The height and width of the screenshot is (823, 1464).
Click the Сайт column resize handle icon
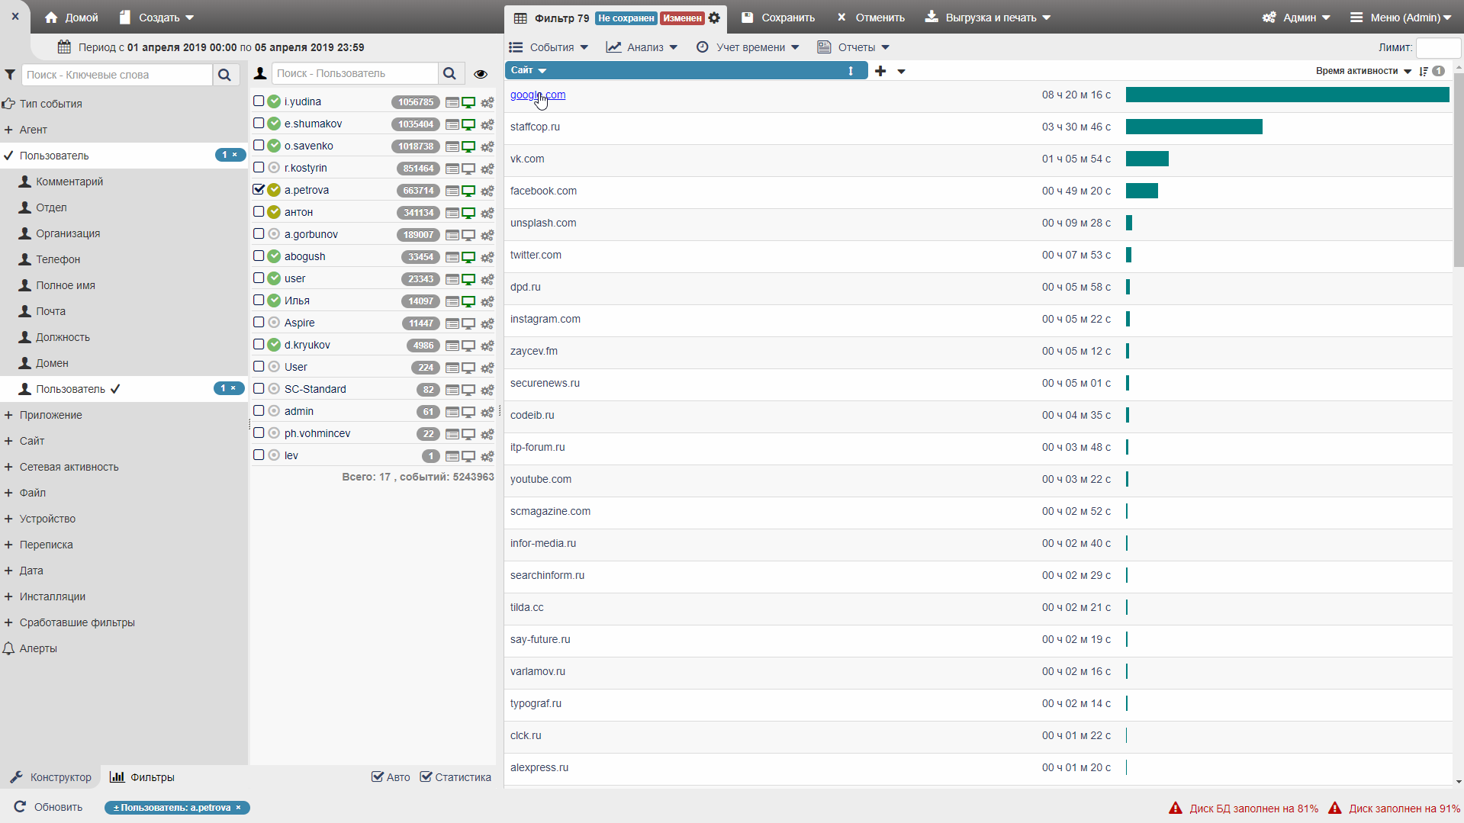click(851, 71)
